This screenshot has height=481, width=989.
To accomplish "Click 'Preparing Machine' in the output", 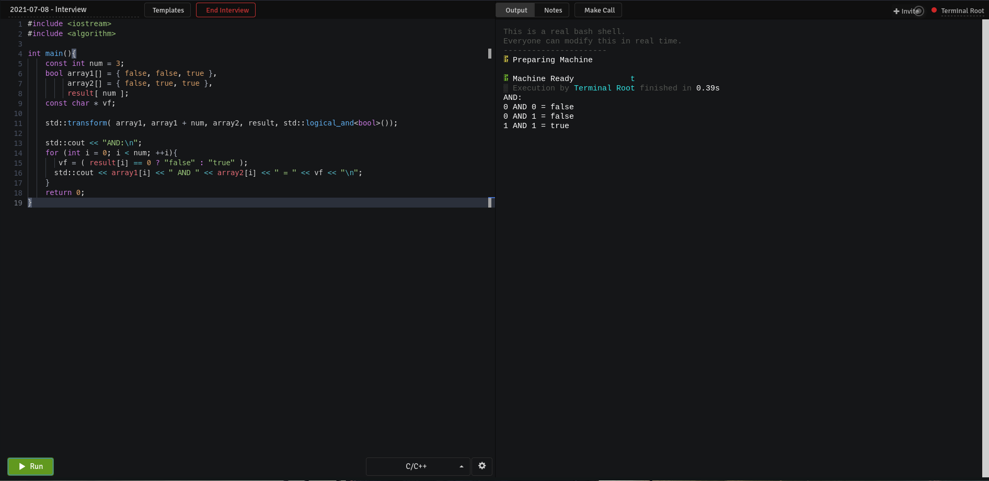I will pyautogui.click(x=553, y=60).
